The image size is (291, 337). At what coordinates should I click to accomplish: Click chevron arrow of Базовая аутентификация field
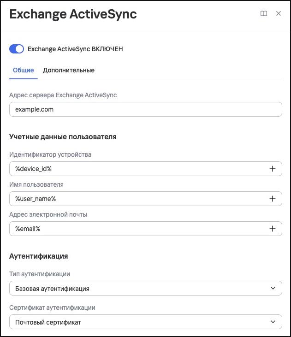(x=273, y=288)
